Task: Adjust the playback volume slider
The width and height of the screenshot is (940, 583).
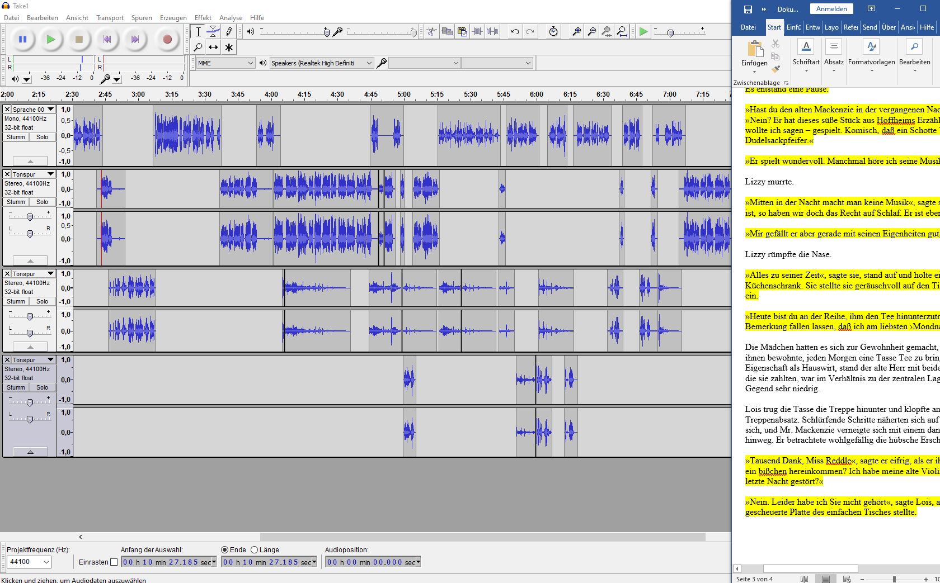Action: point(327,32)
